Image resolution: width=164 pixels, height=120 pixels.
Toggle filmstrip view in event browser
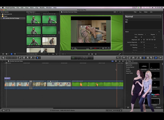point(11,54)
